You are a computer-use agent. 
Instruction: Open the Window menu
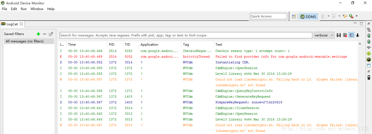tap(37, 9)
